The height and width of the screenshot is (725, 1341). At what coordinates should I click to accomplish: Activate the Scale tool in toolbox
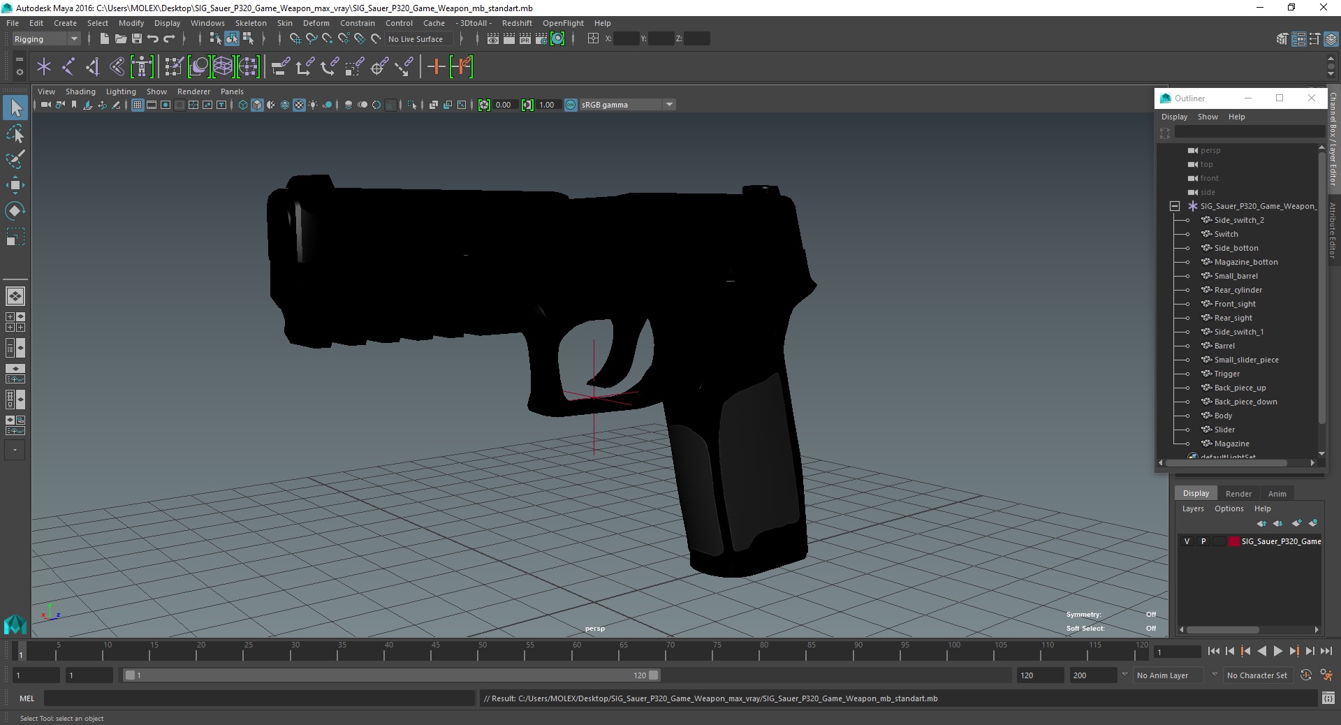[15, 237]
